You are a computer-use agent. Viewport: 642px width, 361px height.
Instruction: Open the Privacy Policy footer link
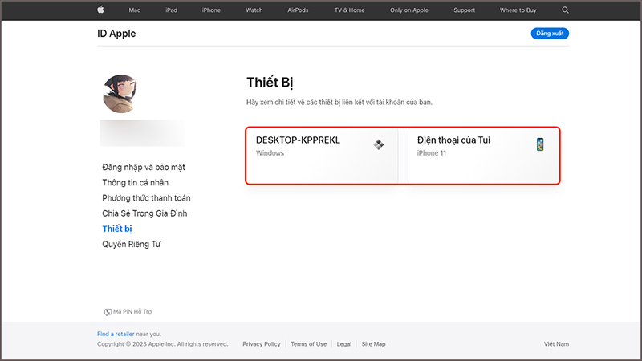(x=262, y=344)
